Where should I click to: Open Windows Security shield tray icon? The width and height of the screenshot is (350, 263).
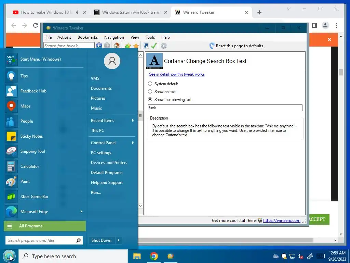(284, 256)
